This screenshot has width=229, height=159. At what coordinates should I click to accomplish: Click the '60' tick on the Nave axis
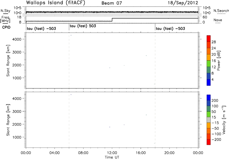(x=205, y=17)
